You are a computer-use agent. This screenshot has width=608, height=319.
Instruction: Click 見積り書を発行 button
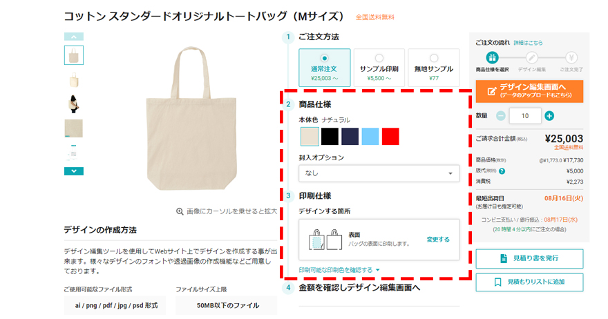(529, 258)
